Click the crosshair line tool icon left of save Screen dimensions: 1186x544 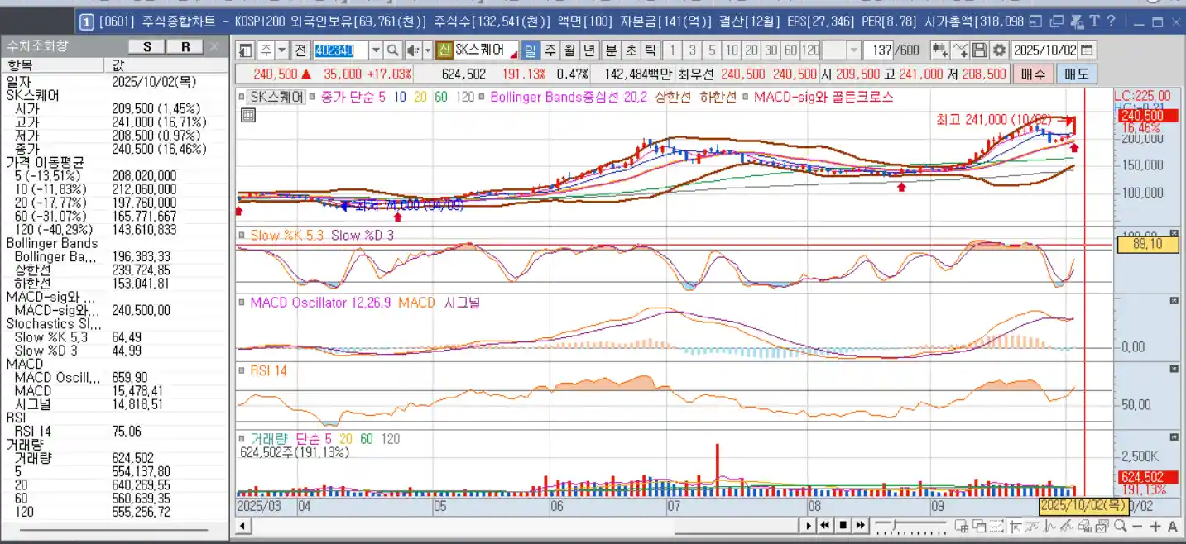point(960,50)
